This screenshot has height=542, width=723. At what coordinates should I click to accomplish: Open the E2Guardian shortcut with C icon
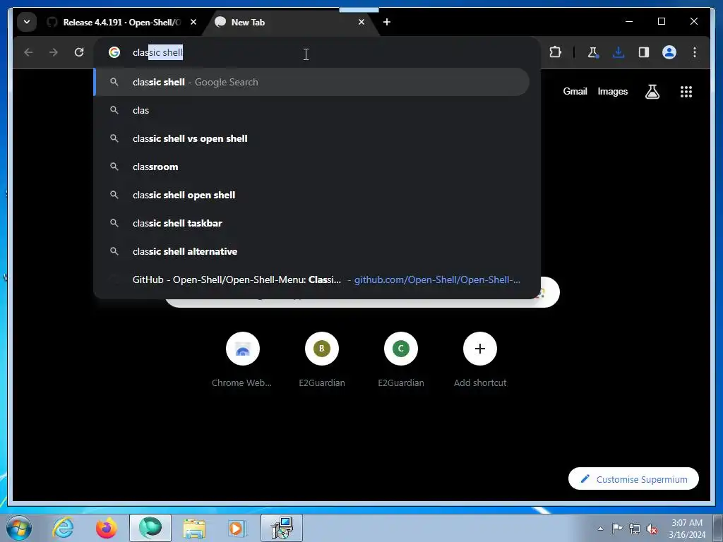(x=401, y=361)
